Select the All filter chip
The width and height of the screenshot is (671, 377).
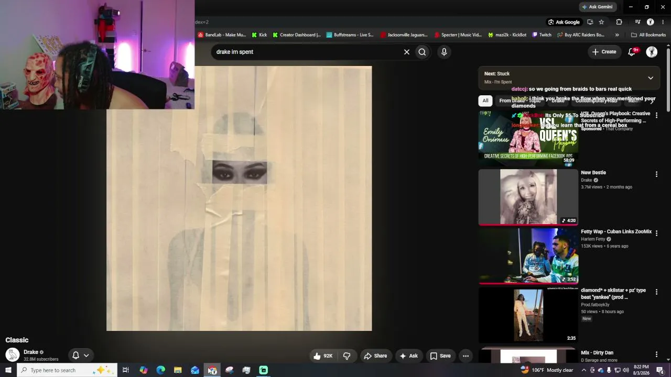tap(485, 101)
